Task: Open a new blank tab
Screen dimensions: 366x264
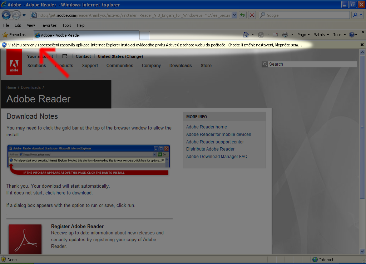Action: (145, 35)
